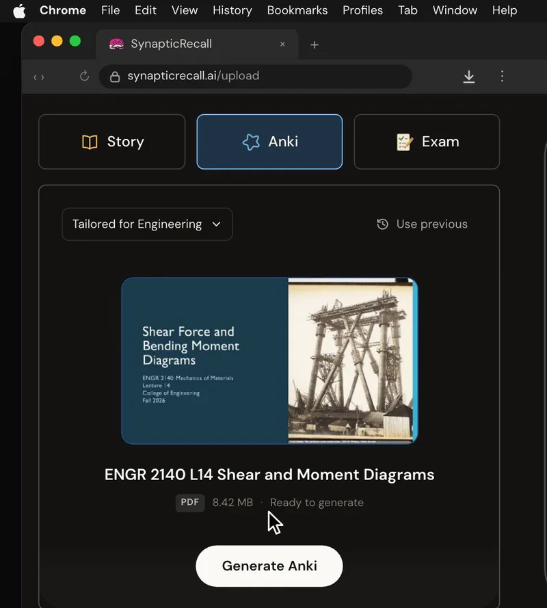Click the checklist icon on Exam

[x=405, y=142]
